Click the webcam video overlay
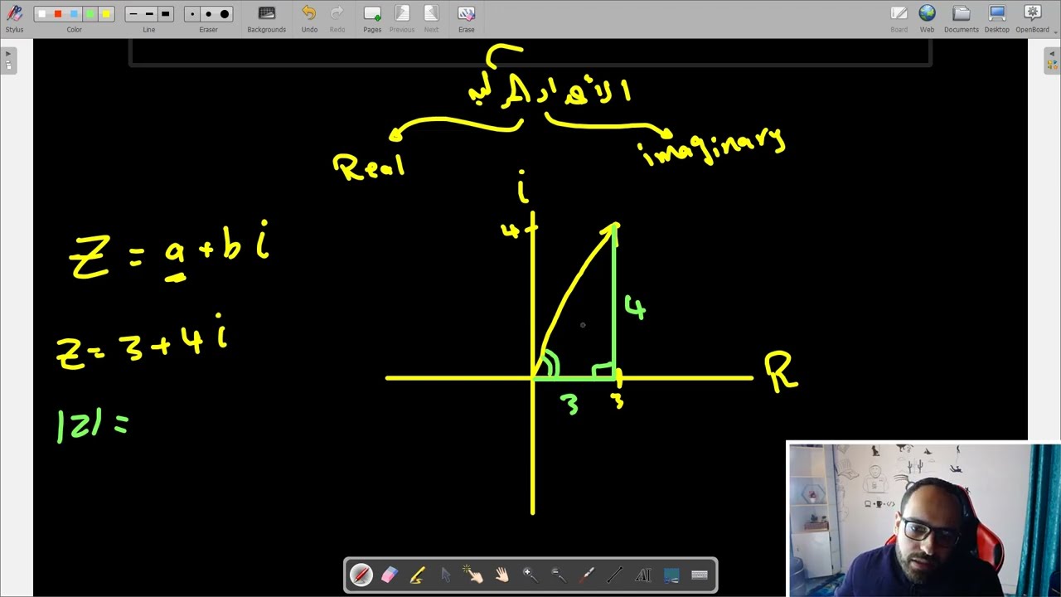Image resolution: width=1061 pixels, height=597 pixels. [923, 520]
